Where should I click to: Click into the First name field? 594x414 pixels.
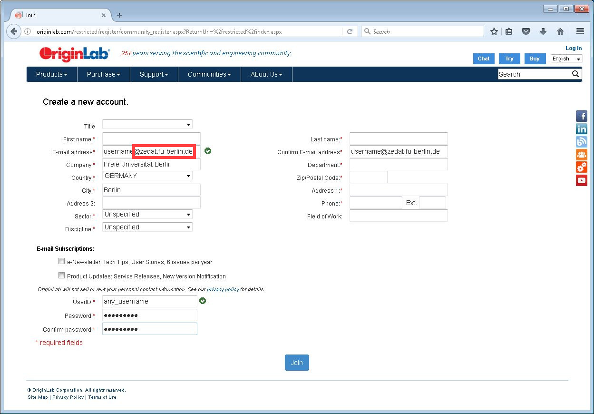(151, 138)
